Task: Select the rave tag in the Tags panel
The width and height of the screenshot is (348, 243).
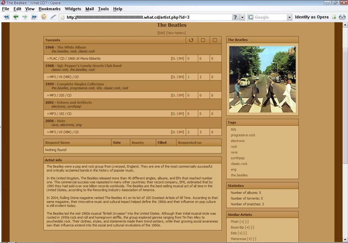Action: tap(234, 152)
